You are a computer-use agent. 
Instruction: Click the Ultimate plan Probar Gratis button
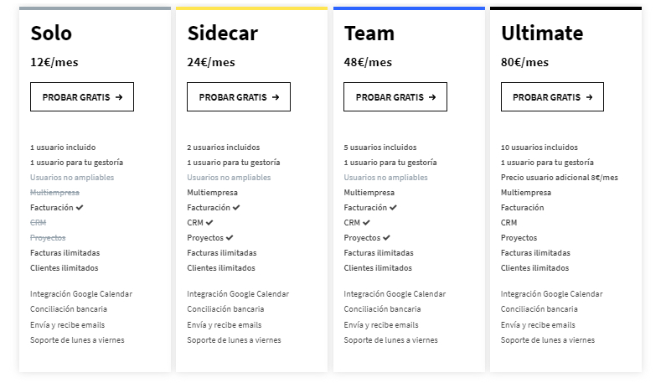[x=552, y=97]
